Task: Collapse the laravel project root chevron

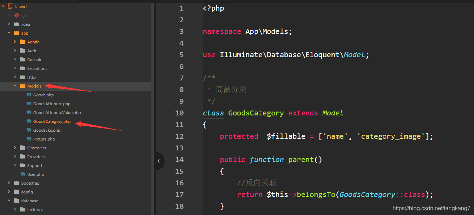Action: (x=3, y=7)
